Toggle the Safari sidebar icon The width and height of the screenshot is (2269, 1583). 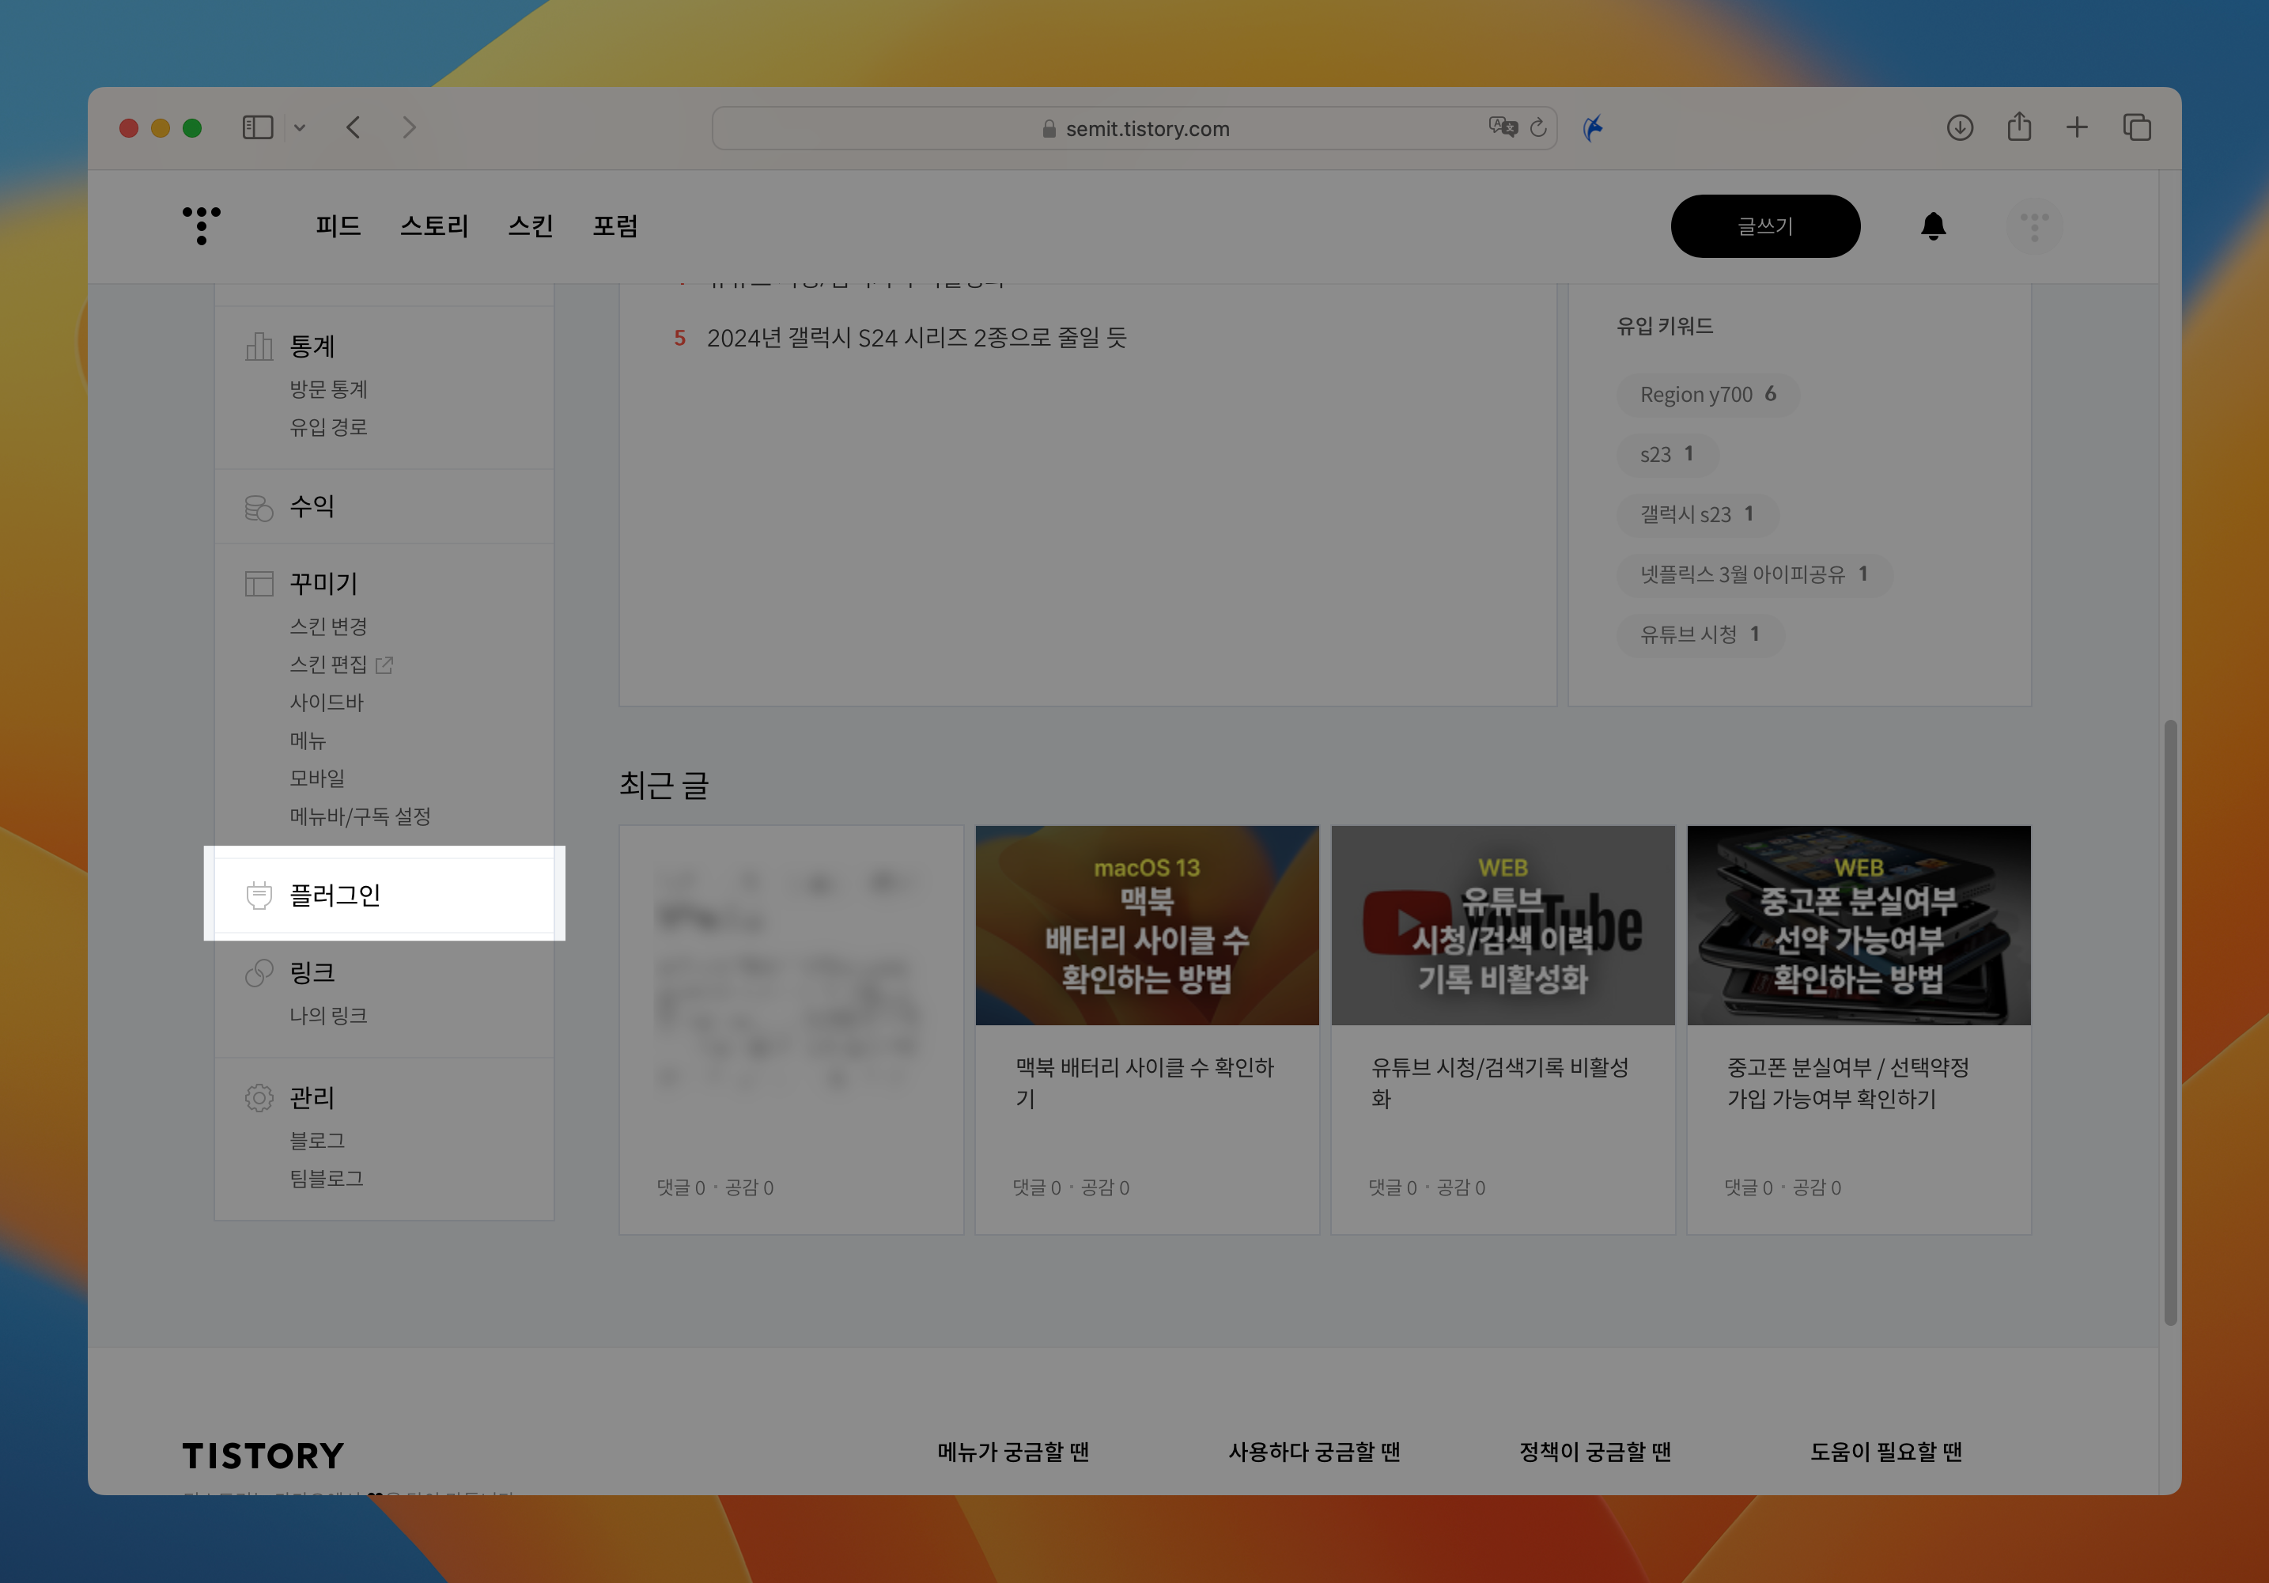pos(257,127)
